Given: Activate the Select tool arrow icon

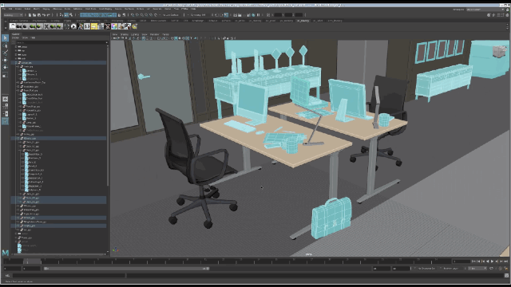Looking at the screenshot, I should [5, 38].
